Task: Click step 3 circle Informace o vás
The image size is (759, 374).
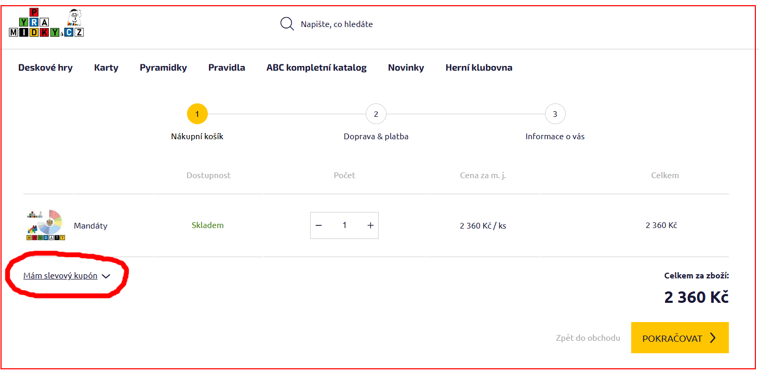Action: (555, 114)
